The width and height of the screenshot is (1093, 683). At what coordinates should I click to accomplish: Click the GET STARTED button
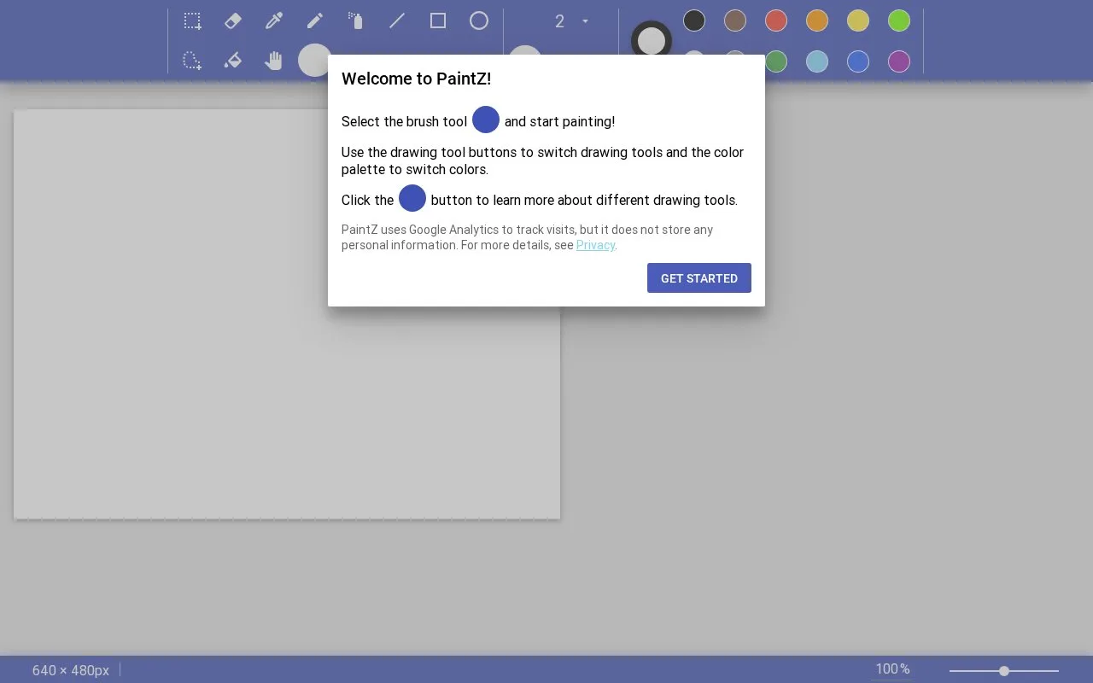(699, 278)
